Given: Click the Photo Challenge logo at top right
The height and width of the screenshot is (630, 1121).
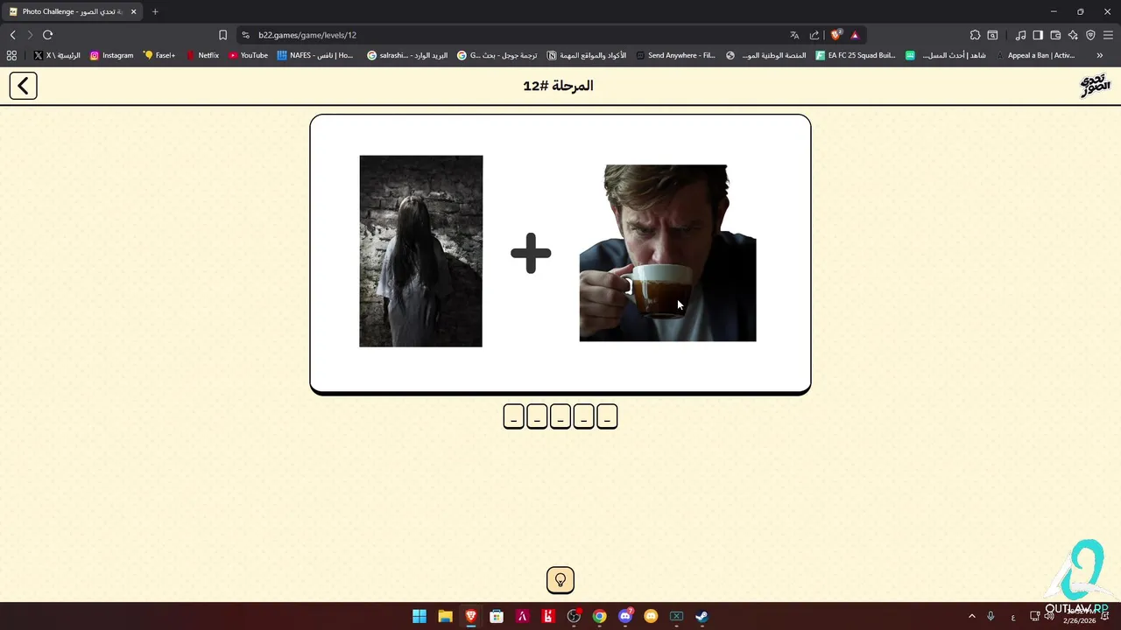Looking at the screenshot, I should 1095,86.
